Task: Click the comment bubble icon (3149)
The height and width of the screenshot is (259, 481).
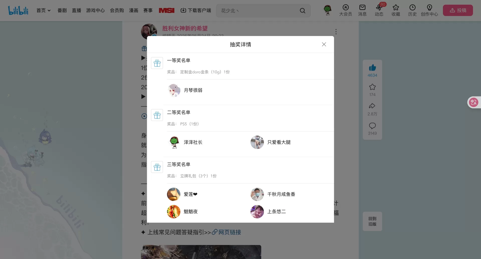Action: [x=372, y=125]
